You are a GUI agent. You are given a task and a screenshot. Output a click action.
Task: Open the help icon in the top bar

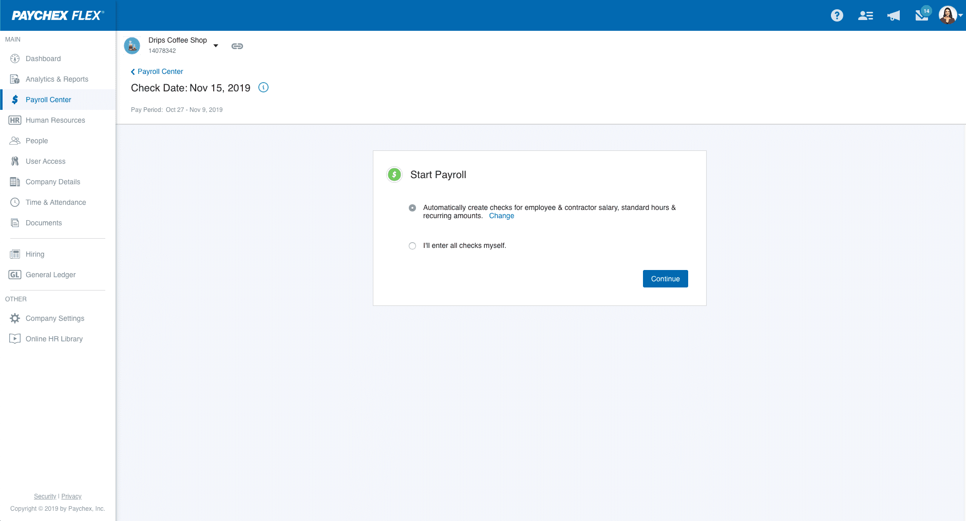tap(837, 15)
